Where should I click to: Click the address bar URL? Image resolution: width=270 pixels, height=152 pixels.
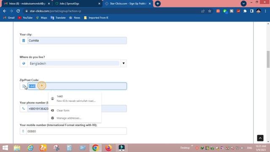55,11
